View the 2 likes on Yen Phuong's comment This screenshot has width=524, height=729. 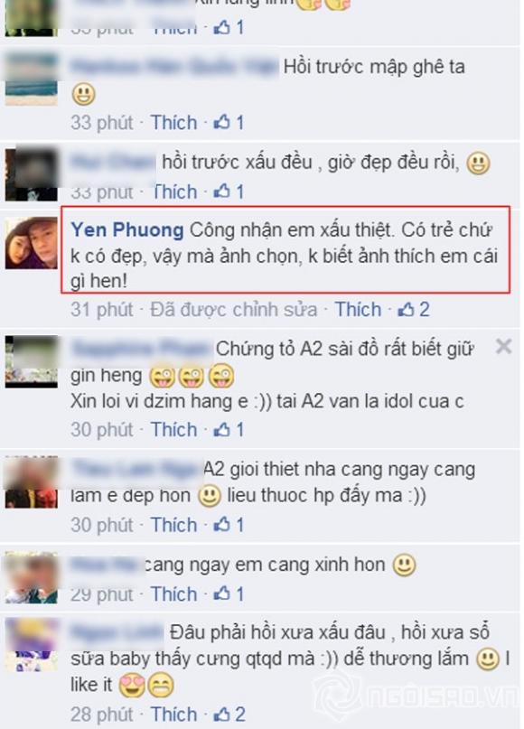(x=414, y=309)
